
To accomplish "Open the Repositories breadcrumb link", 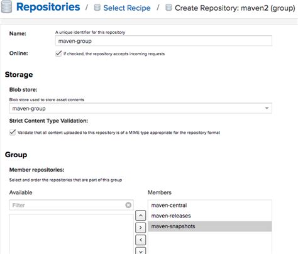I will pos(48,7).
